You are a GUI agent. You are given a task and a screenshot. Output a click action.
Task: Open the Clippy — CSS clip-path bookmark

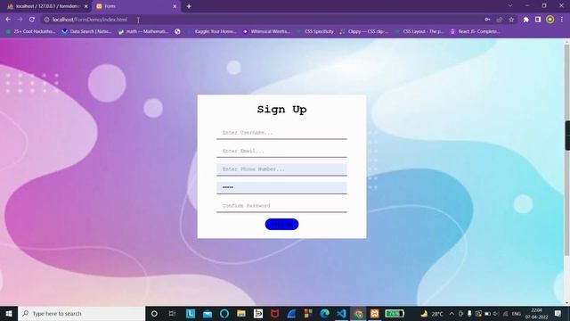tap(364, 32)
